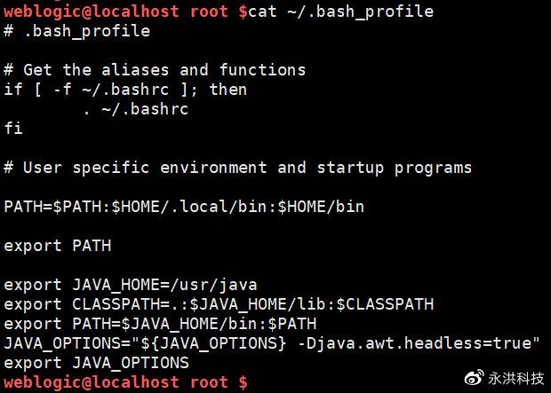This screenshot has height=393, width=551.
Task: Click the 'if [ -f ~/.bashrc ]; then' line
Action: 125,90
